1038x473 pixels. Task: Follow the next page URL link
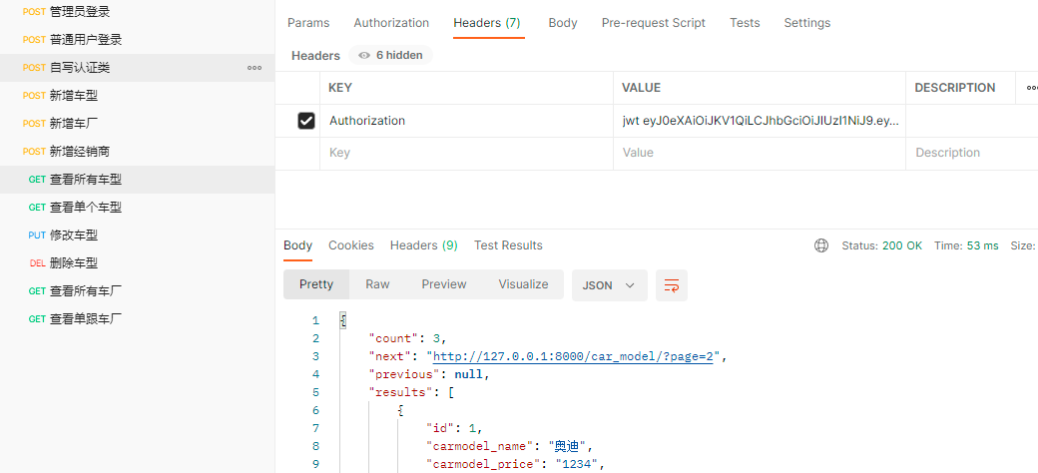[573, 356]
